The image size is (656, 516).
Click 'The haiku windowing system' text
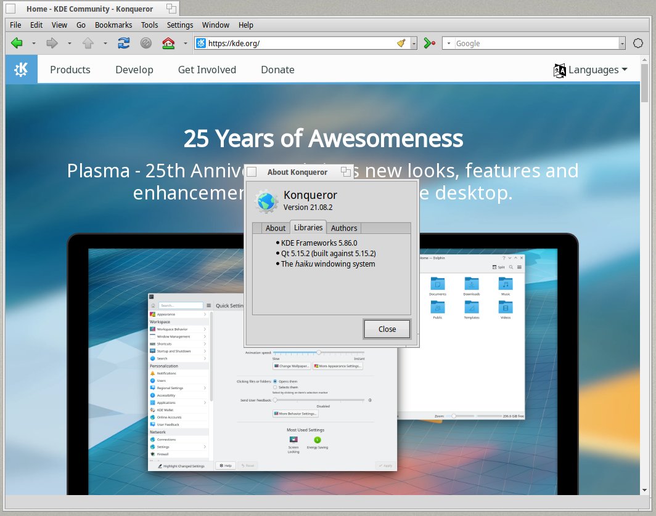pos(328,264)
